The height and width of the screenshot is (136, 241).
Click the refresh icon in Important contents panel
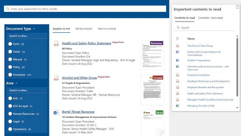237,7
